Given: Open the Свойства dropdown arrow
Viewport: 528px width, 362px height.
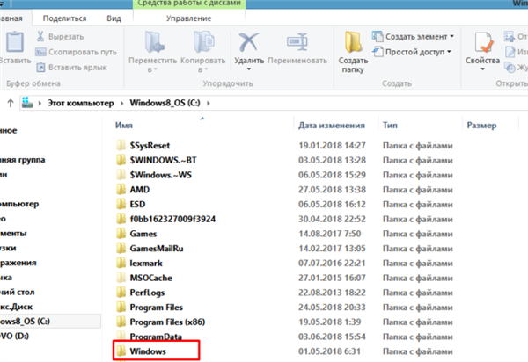Looking at the screenshot, I should tap(482, 69).
